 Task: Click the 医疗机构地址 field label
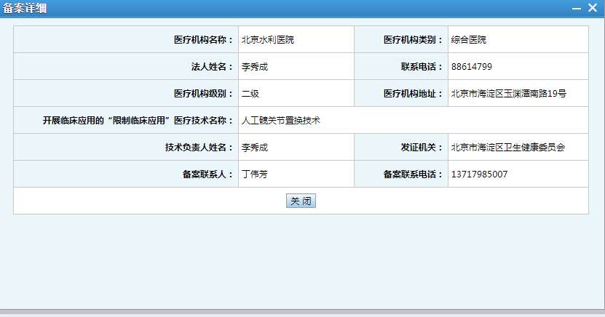(413, 94)
